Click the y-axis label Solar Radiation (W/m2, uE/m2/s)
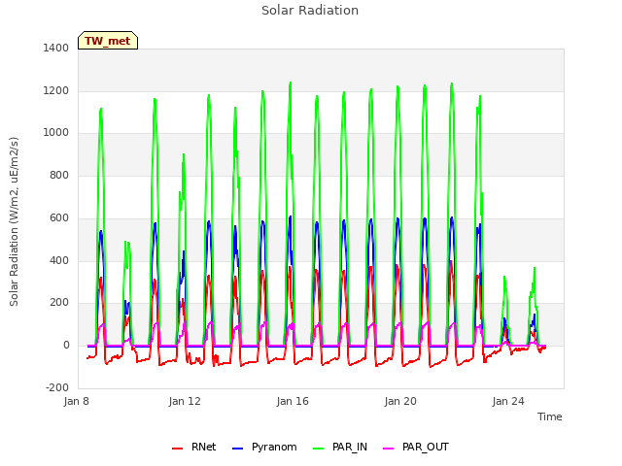 pos(14,221)
